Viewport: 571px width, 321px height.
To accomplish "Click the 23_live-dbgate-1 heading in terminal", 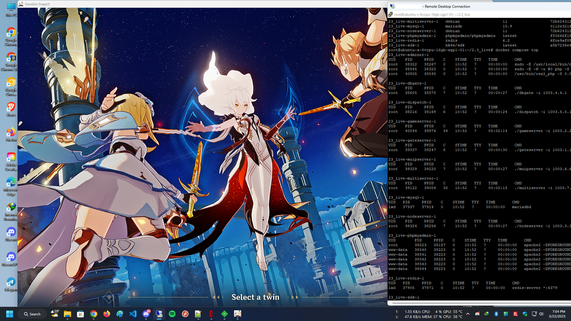I will pos(407,83).
